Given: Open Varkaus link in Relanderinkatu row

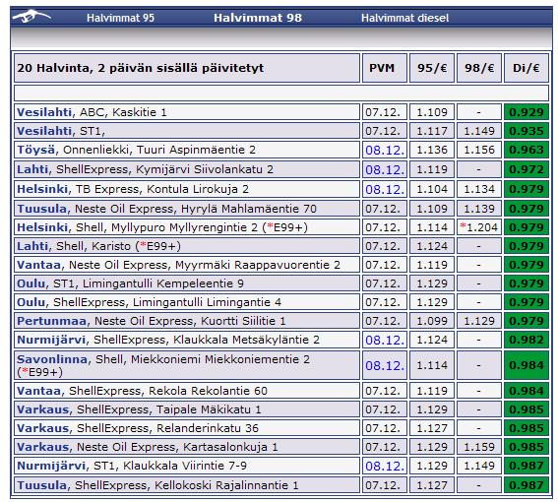Looking at the screenshot, I should tap(42, 428).
